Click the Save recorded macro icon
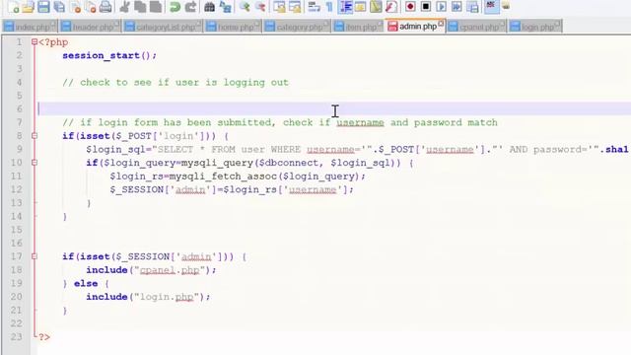This screenshot has height=355, width=631. tap(473, 7)
